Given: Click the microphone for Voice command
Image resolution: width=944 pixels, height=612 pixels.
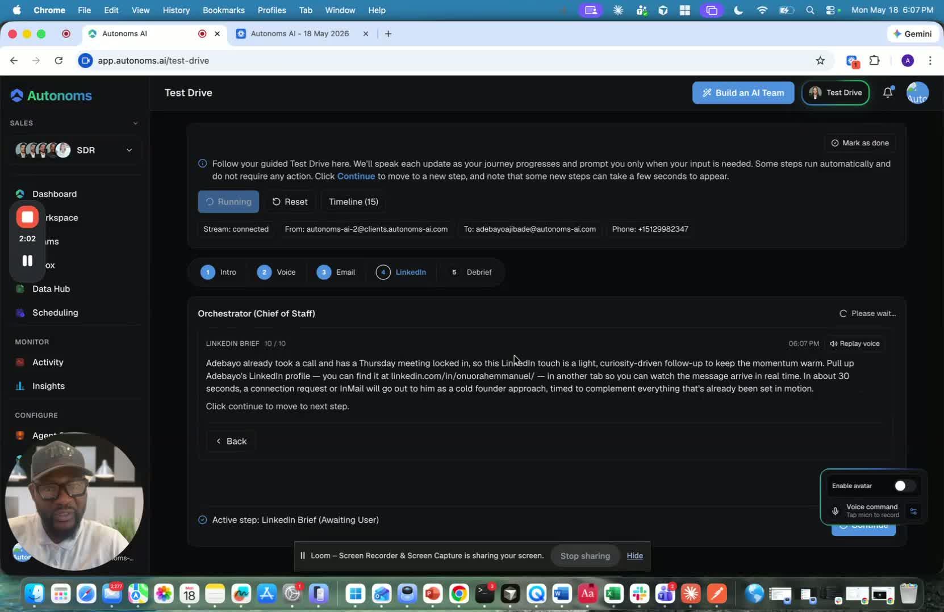Looking at the screenshot, I should pos(835,511).
